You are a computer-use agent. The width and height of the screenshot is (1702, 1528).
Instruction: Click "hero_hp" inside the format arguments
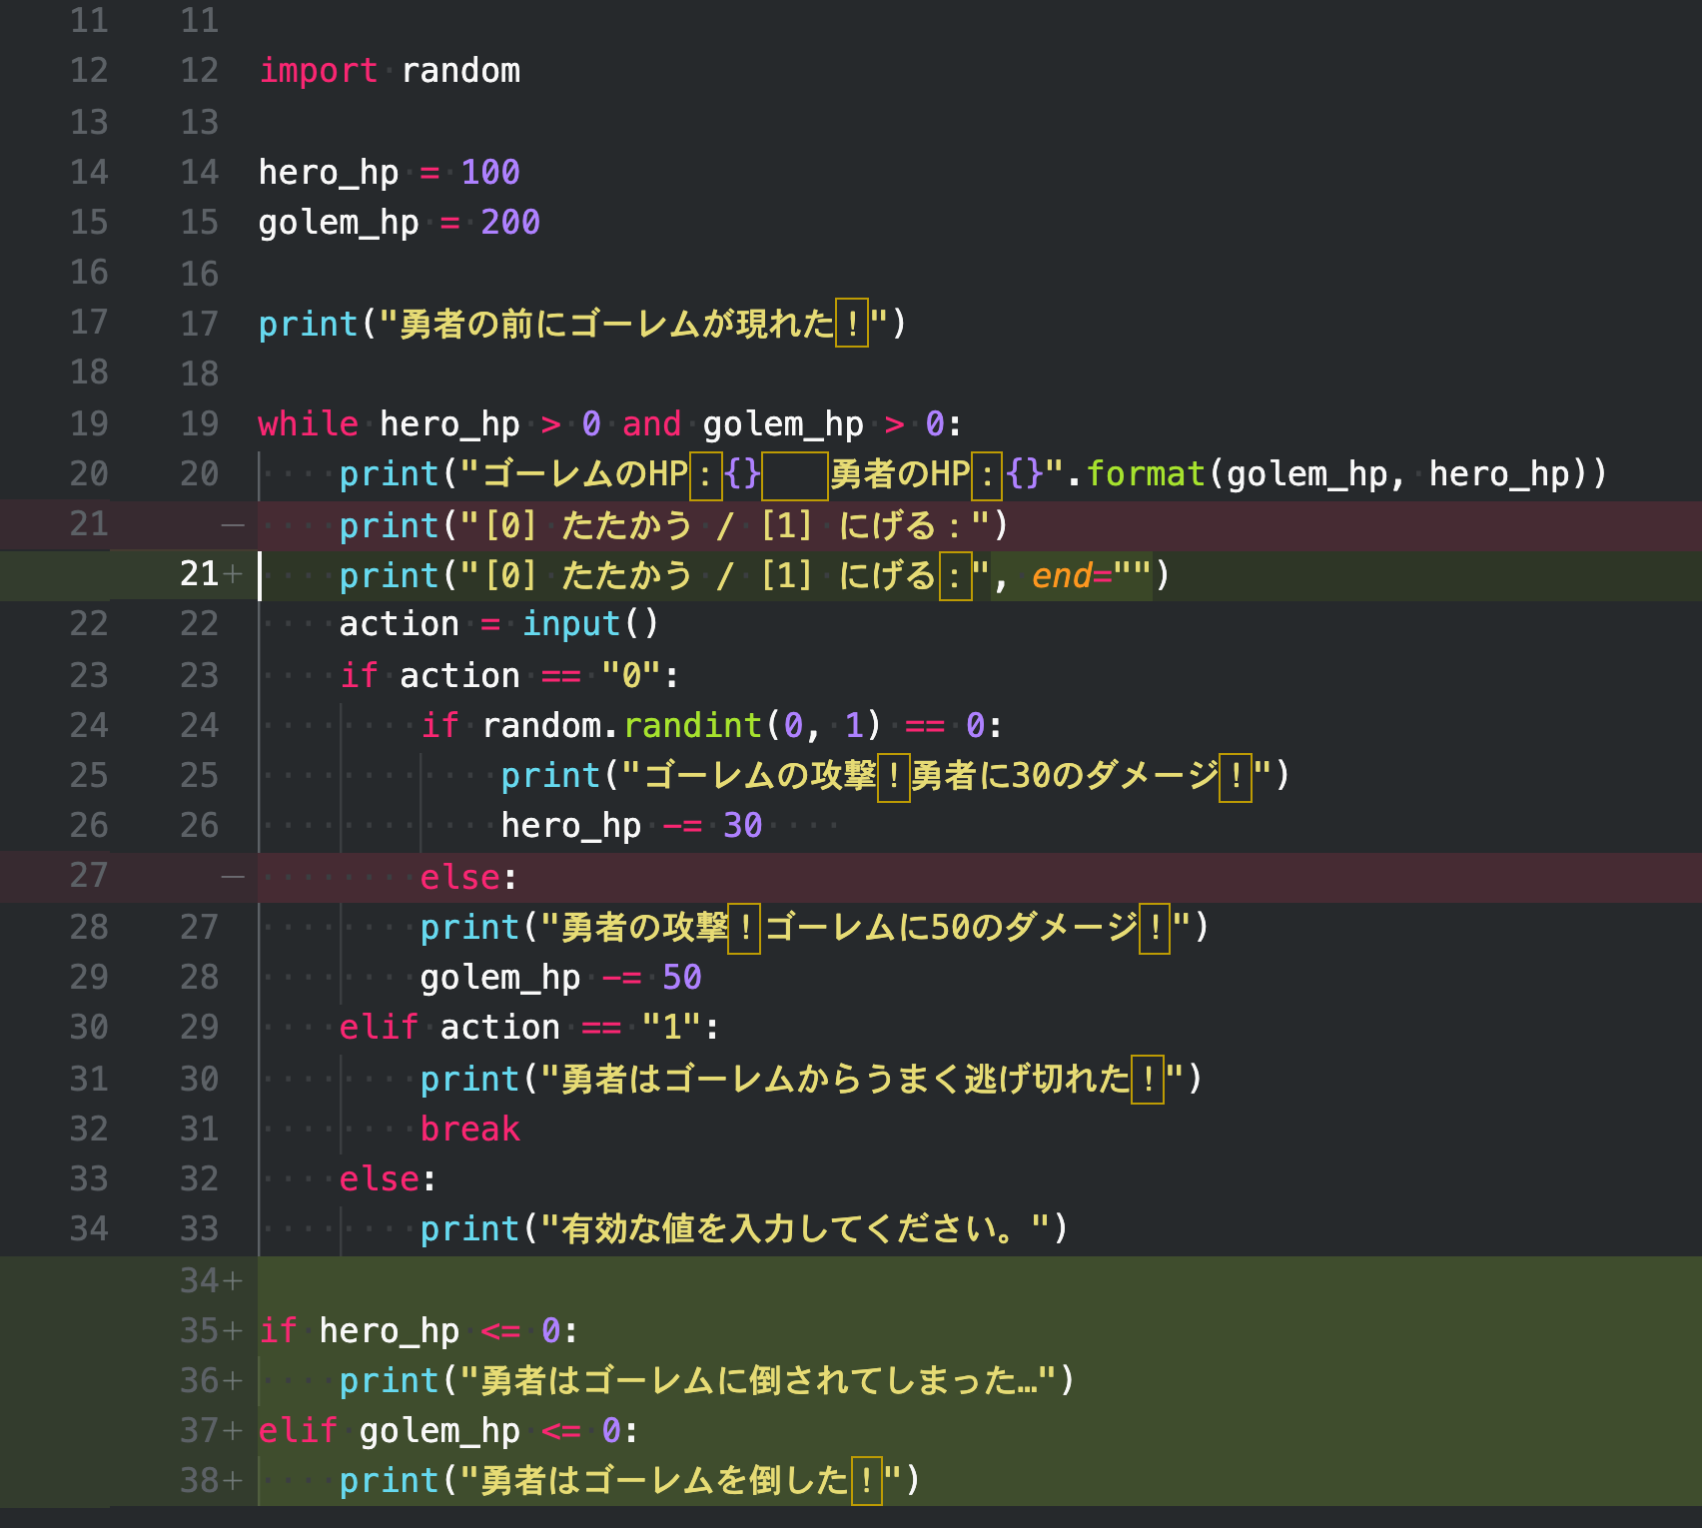pyautogui.click(x=1499, y=473)
